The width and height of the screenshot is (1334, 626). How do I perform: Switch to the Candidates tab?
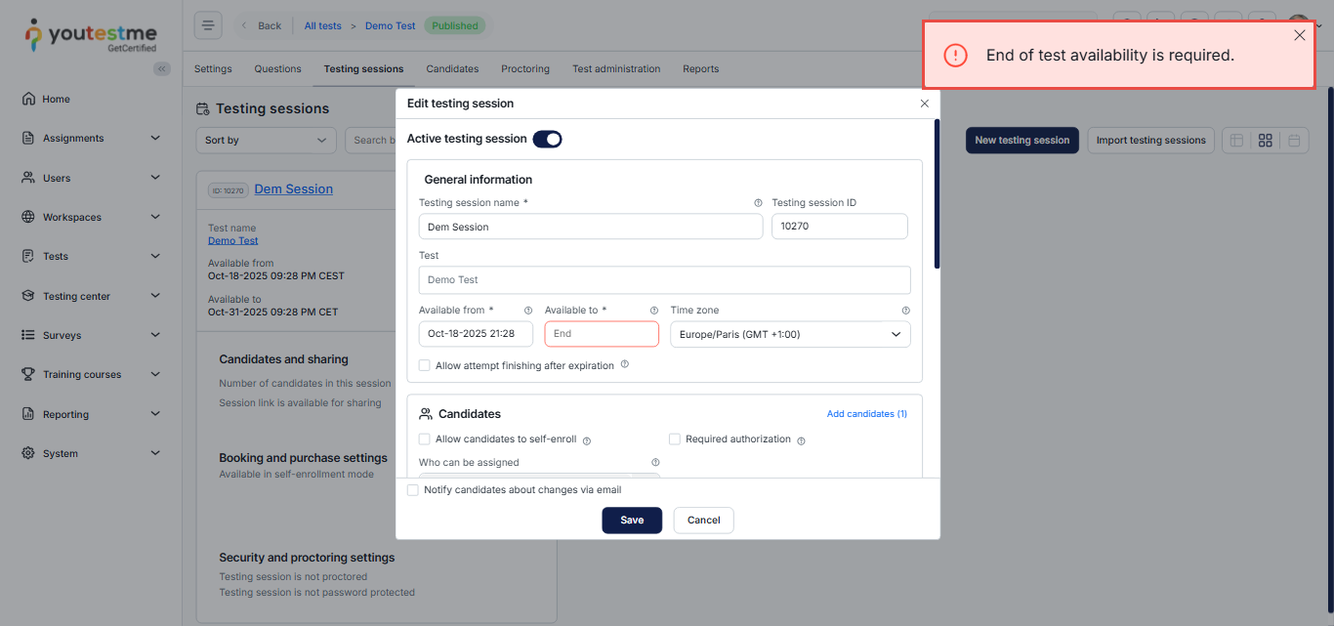(x=452, y=69)
